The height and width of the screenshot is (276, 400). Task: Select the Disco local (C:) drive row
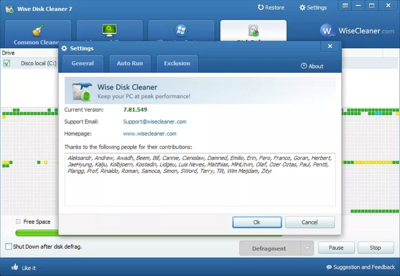click(30, 63)
